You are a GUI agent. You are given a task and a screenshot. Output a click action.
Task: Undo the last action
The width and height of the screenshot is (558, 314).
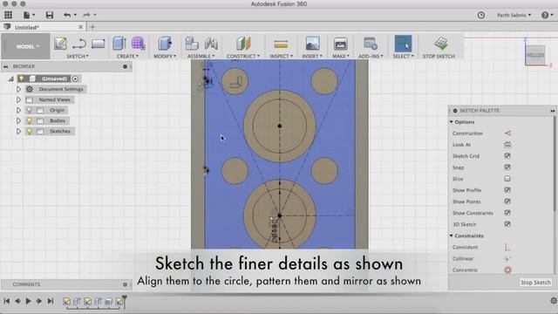(67, 15)
